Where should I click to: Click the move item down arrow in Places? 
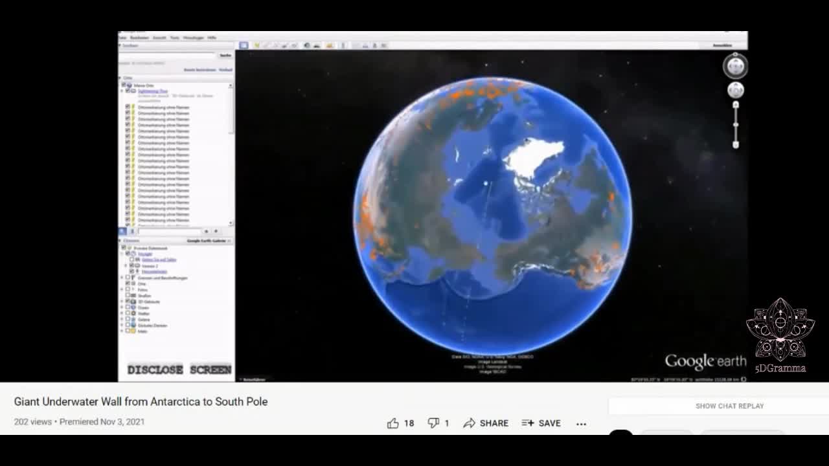point(216,231)
